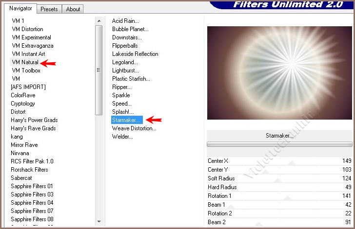Select the Mirror Rave category
This screenshot has height=229, width=355.
pyautogui.click(x=24, y=145)
